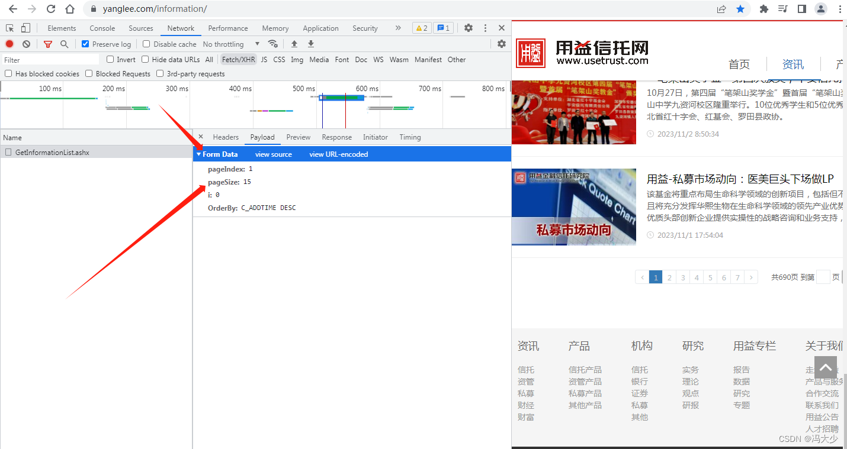Open network conditions wifi icon
The image size is (847, 449).
tap(272, 44)
